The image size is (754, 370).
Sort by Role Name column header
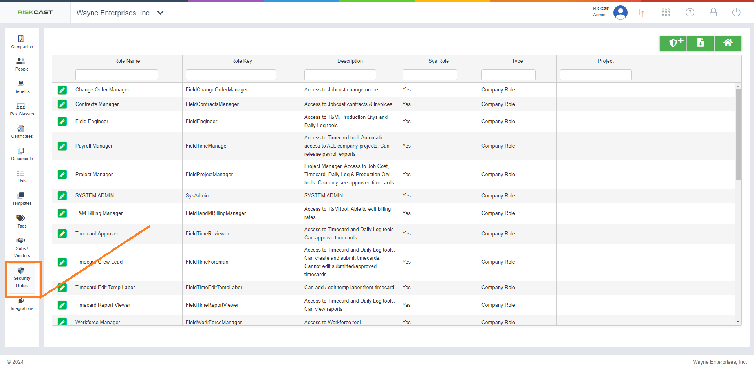tap(127, 61)
